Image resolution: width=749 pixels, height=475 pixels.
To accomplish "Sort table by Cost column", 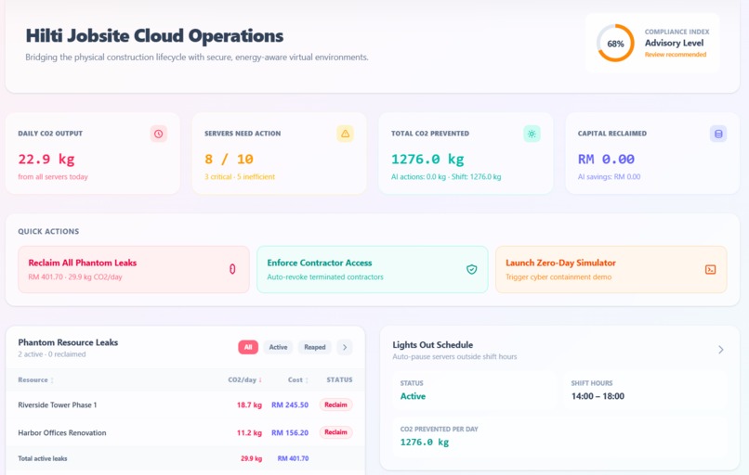I will tap(298, 380).
